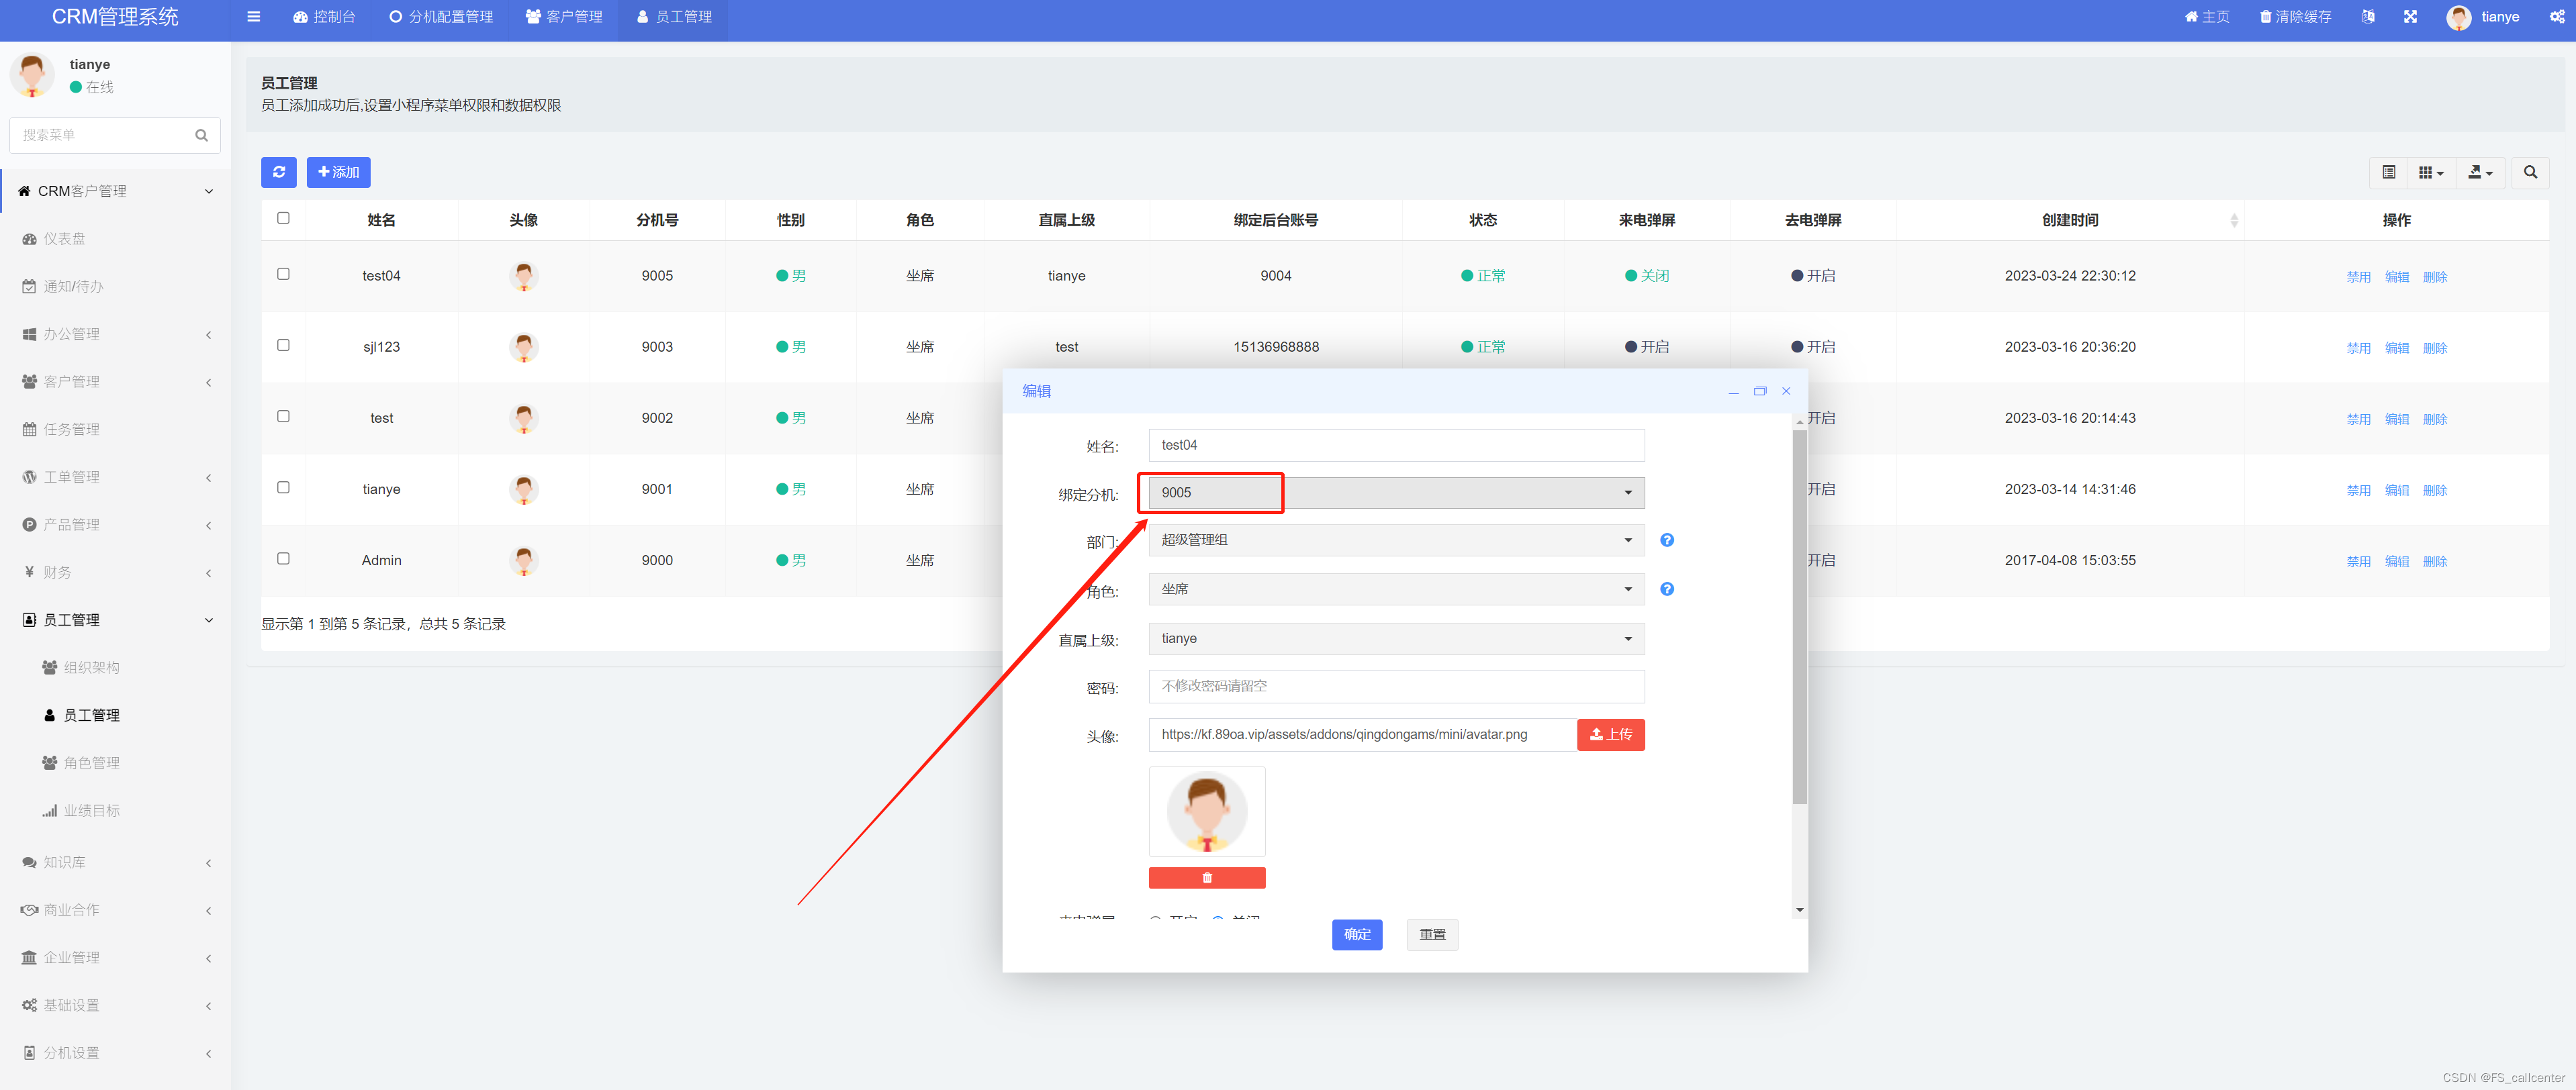
Task: Click the hamburger sidebar toggle icon
Action: (x=253, y=17)
